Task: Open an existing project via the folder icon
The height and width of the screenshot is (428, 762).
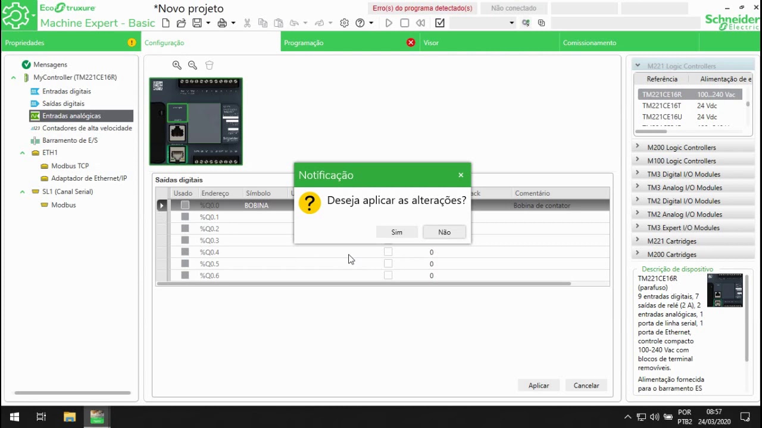Action: [x=181, y=23]
